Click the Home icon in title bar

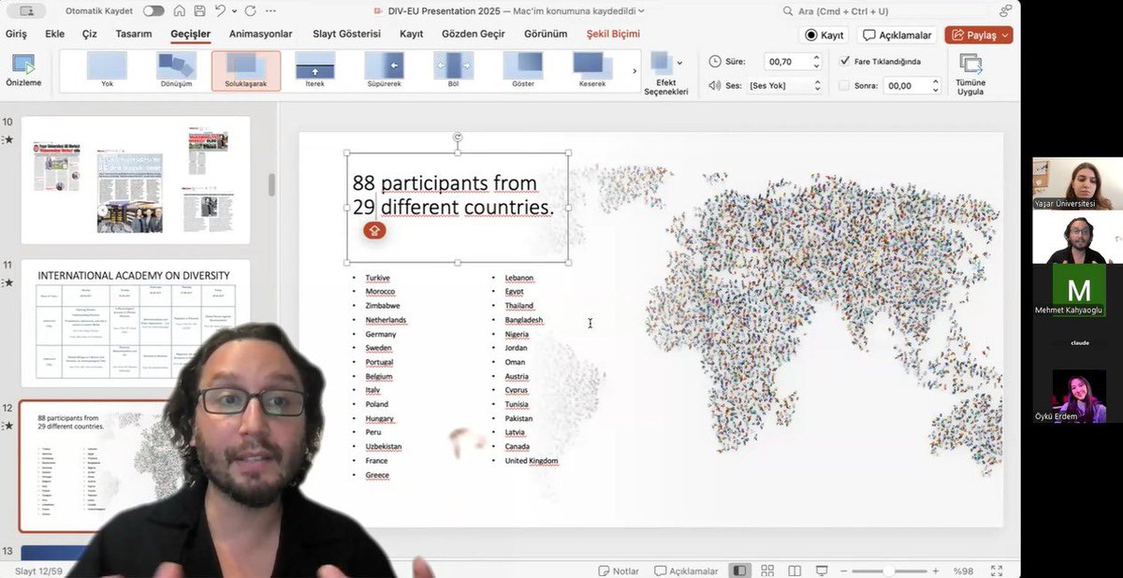click(x=178, y=11)
